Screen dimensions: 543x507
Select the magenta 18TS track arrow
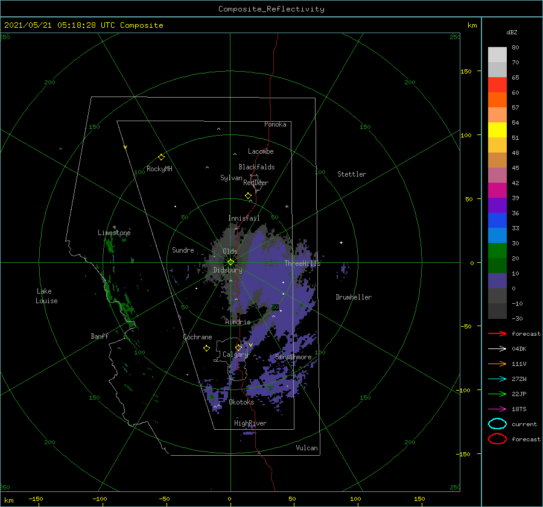(x=497, y=409)
